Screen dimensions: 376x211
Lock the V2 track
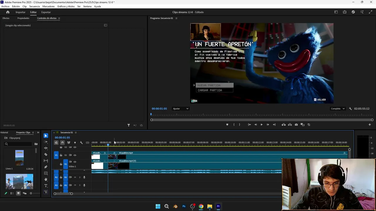61,155
